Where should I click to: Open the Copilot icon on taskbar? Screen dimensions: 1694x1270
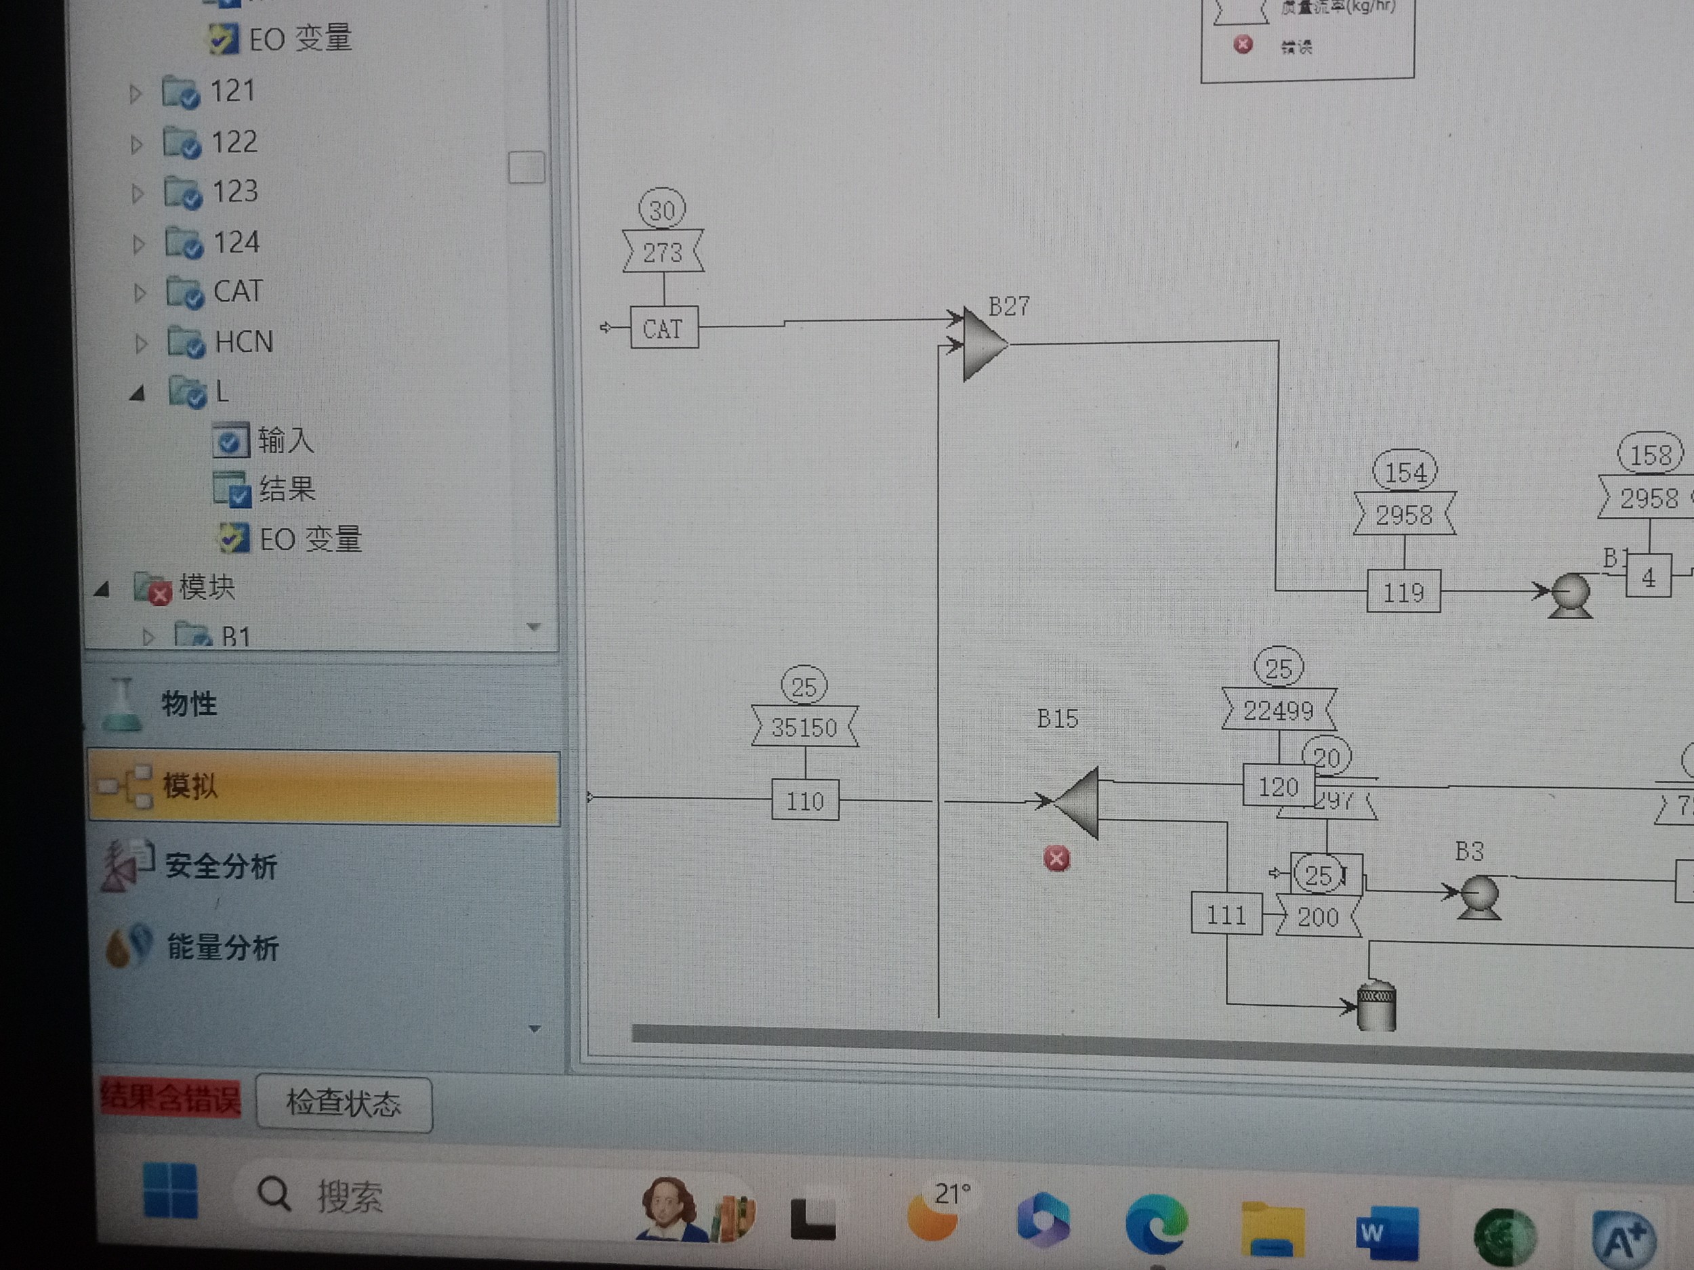click(1043, 1219)
